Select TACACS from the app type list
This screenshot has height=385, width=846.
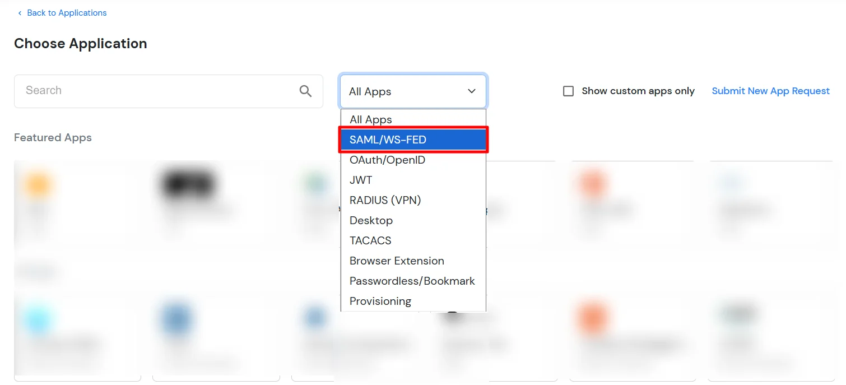pyautogui.click(x=370, y=240)
